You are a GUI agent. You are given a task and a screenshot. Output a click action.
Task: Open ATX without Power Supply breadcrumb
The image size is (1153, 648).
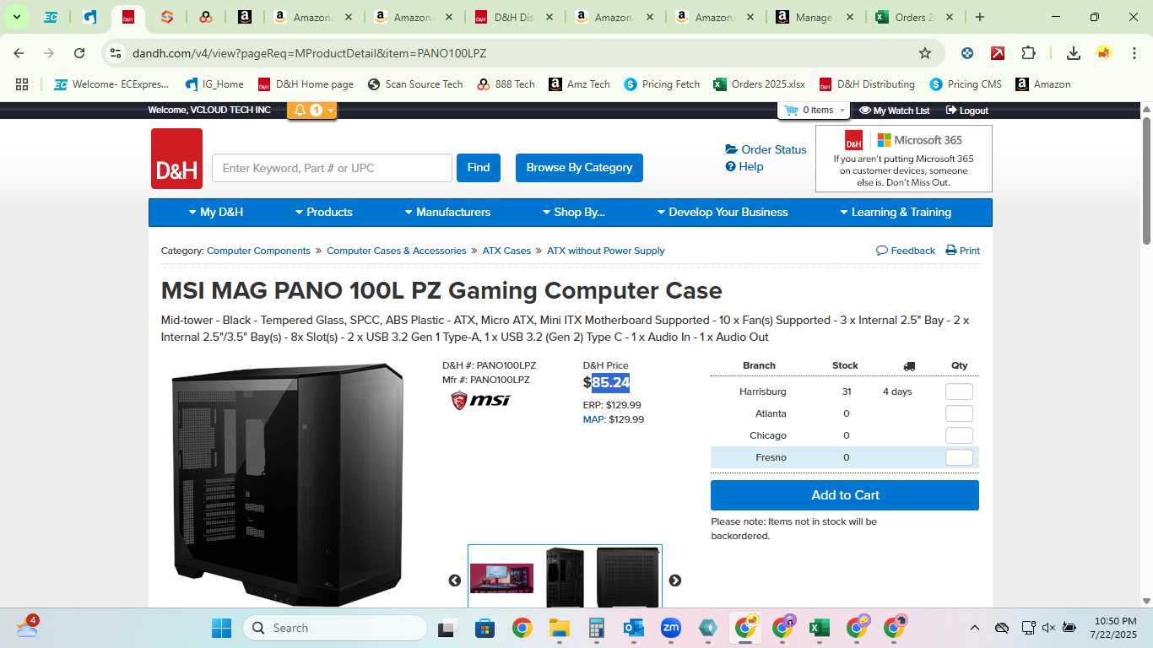pos(605,251)
